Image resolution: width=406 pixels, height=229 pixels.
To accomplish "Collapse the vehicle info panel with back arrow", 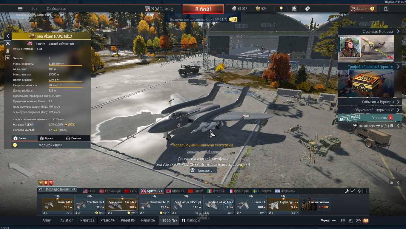I will (8, 36).
